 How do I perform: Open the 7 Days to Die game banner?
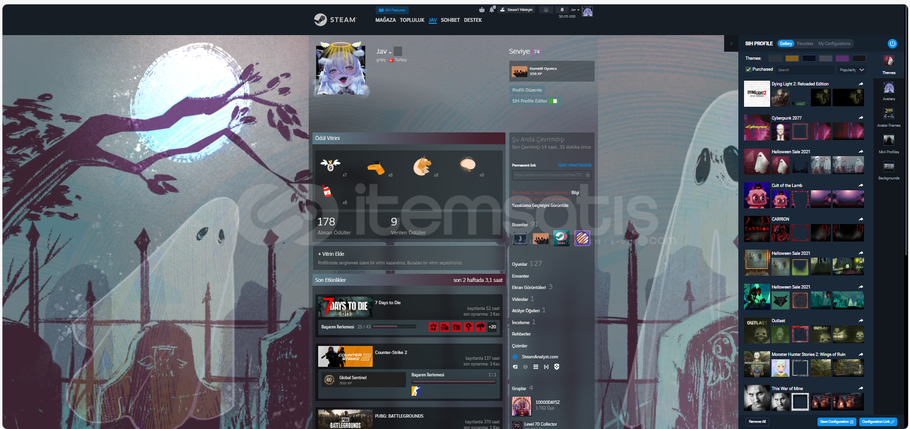pyautogui.click(x=345, y=307)
